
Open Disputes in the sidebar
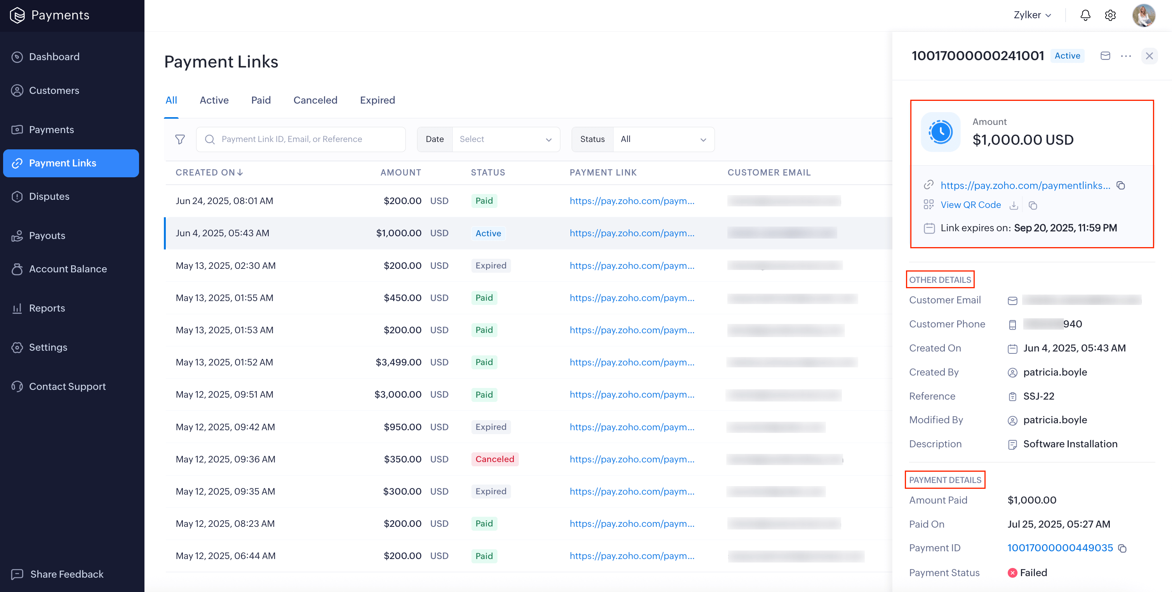click(x=49, y=197)
